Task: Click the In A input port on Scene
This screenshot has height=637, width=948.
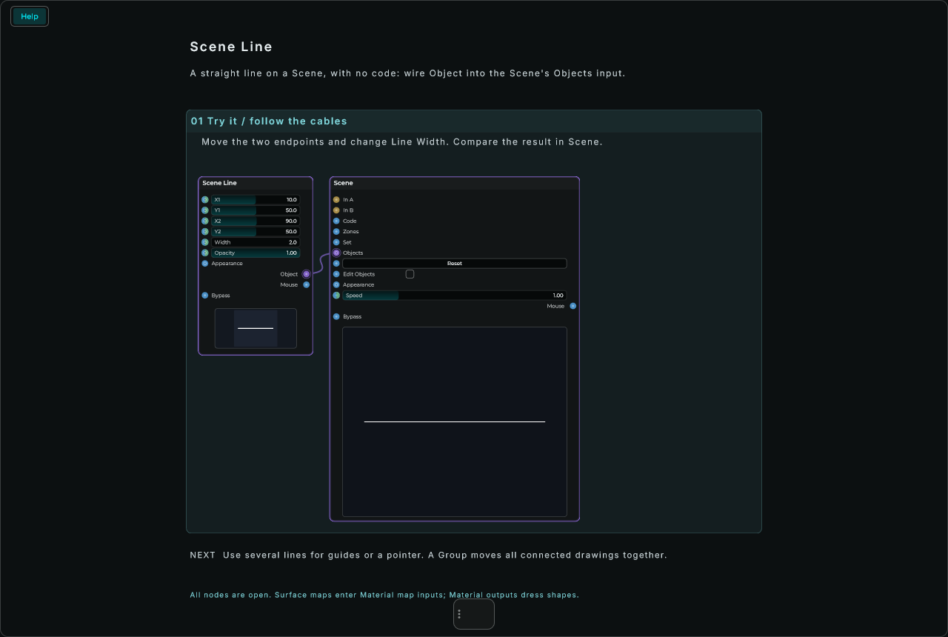Action: coord(336,200)
